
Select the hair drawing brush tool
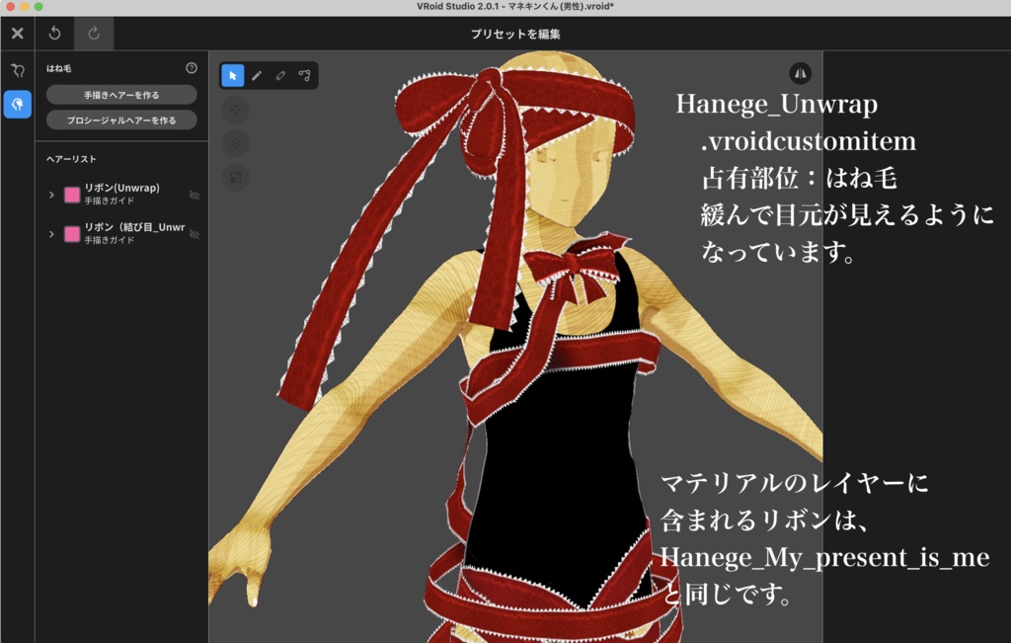click(257, 76)
